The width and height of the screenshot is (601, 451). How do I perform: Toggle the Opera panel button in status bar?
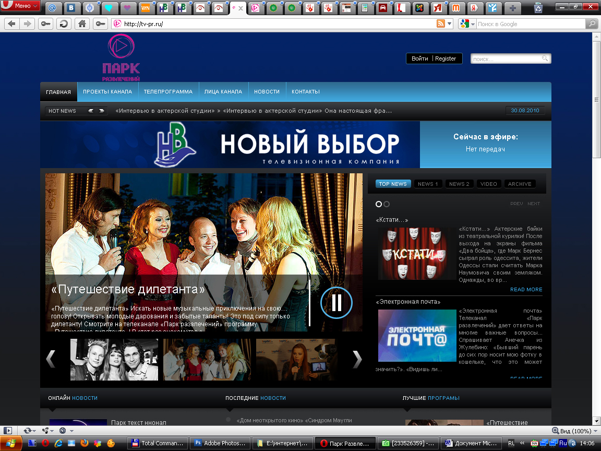tap(8, 431)
